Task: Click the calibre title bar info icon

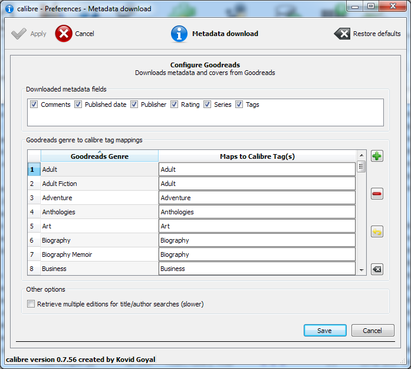Action: point(9,9)
